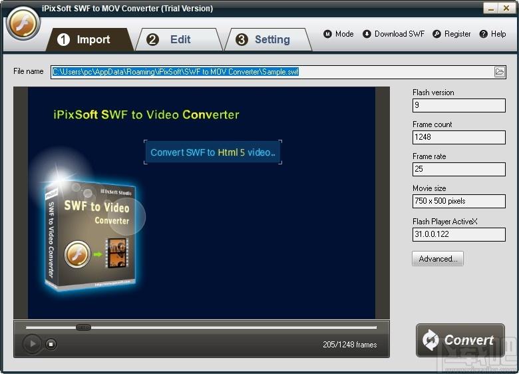Viewport: 519px width, 374px height.
Task: Browse for a SWF file with folder icon
Action: click(500, 72)
